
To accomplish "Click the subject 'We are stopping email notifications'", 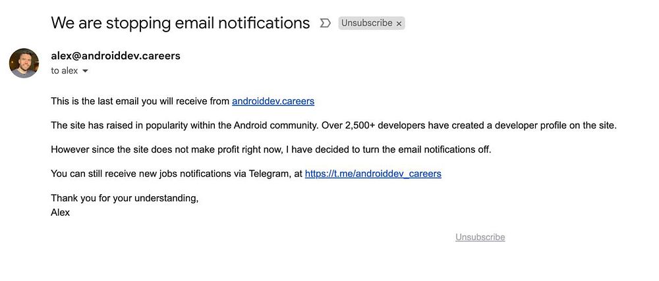I will click(180, 23).
